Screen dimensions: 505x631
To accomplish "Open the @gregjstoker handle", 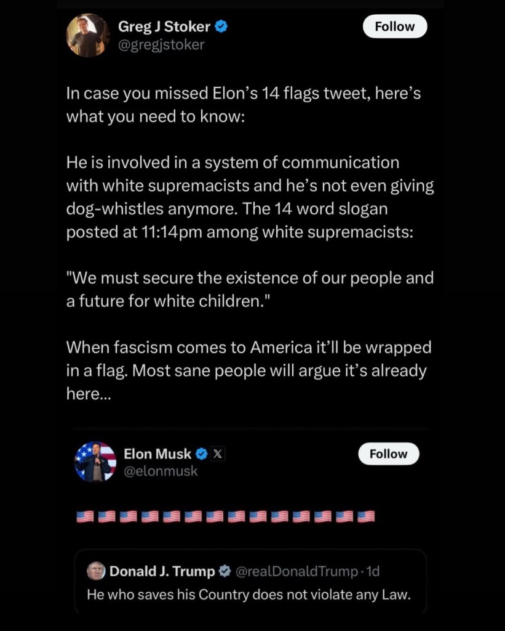I will pos(161,44).
